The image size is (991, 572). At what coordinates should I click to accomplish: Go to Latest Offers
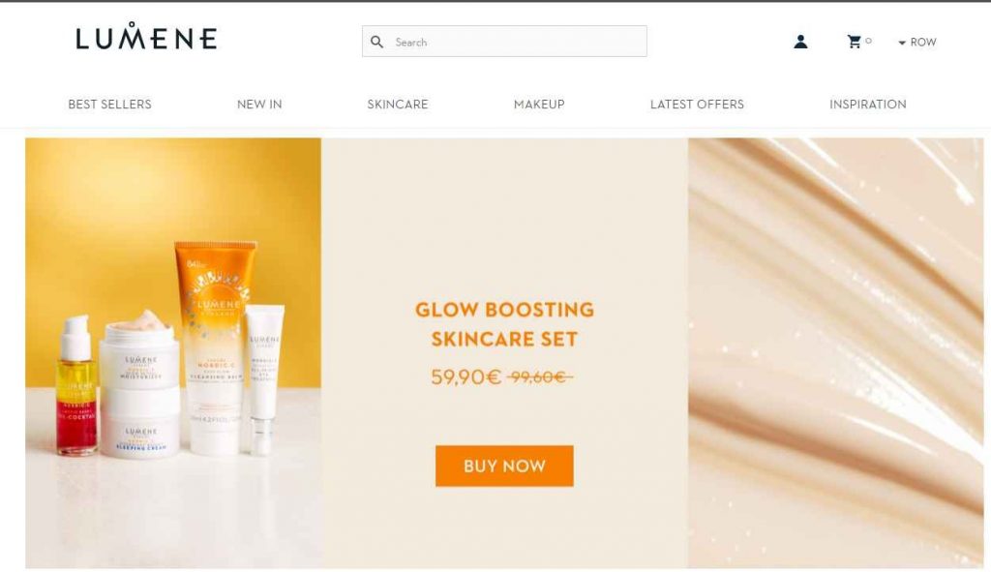(x=697, y=105)
